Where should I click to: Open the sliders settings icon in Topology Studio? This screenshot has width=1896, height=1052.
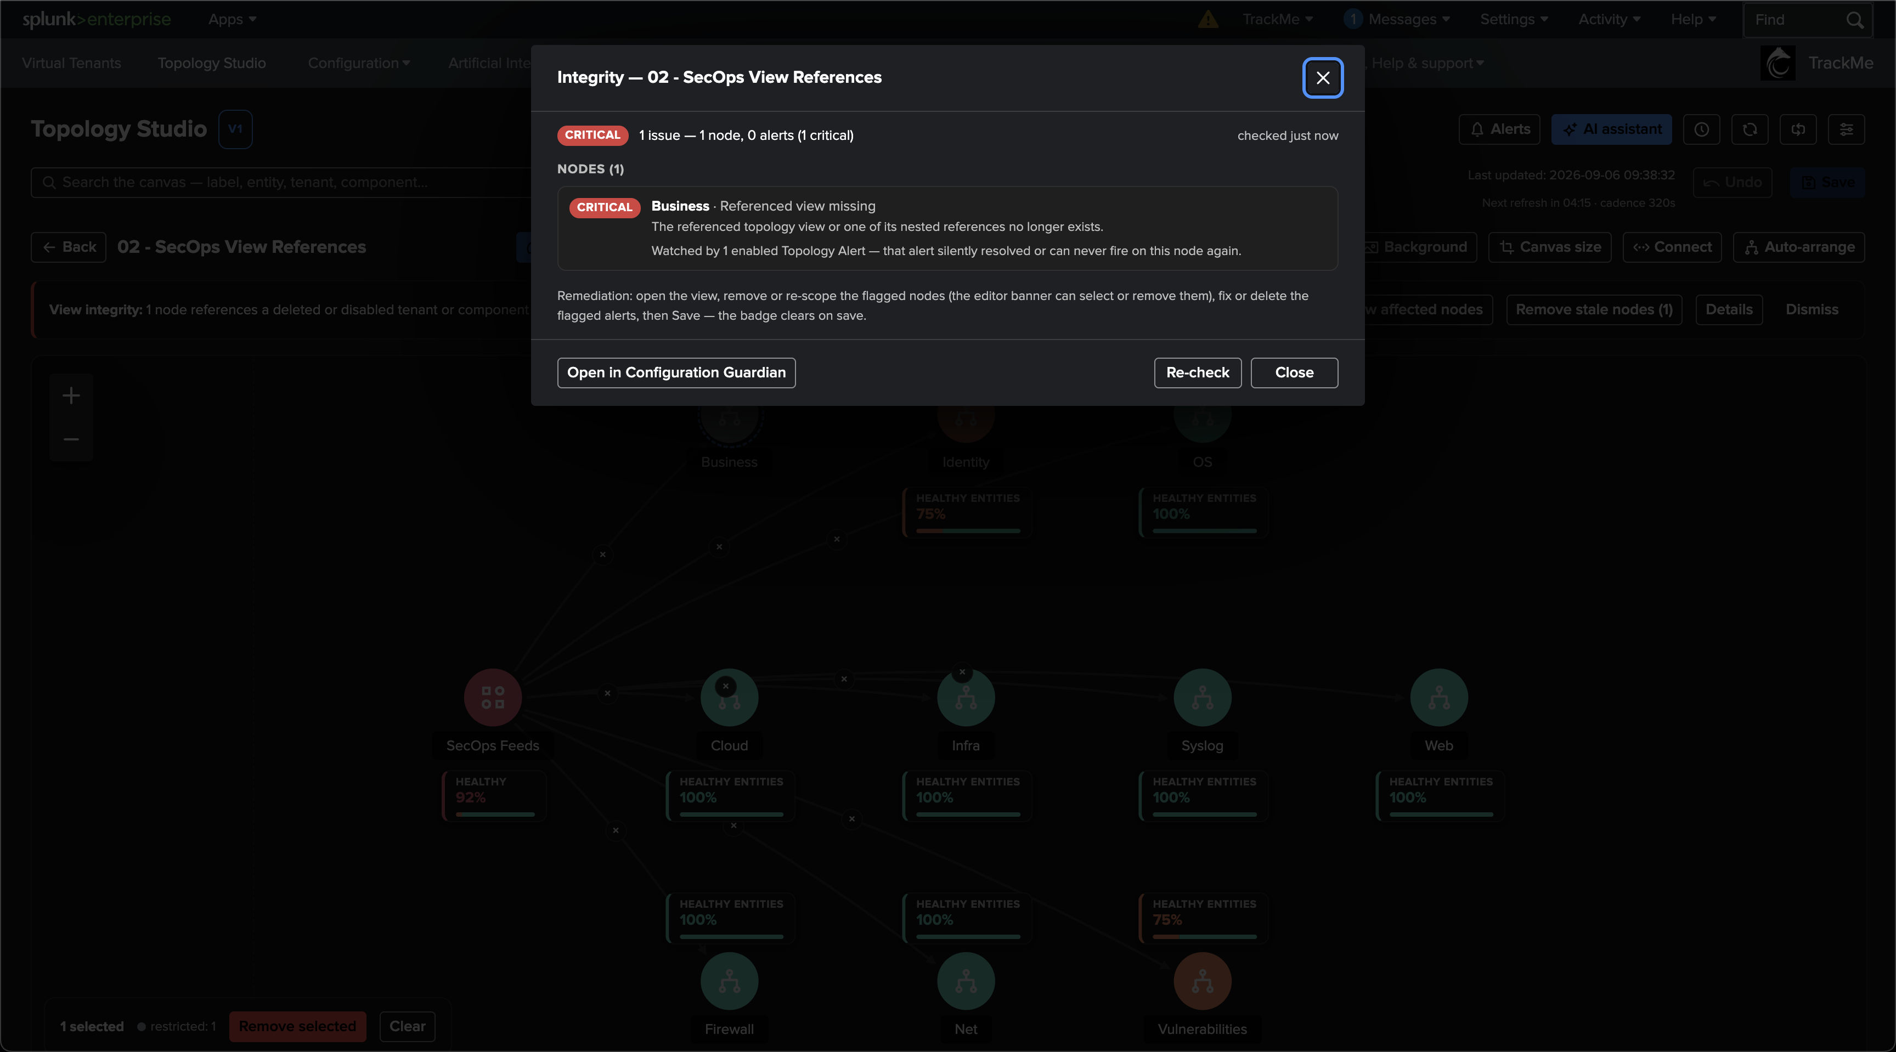point(1846,129)
